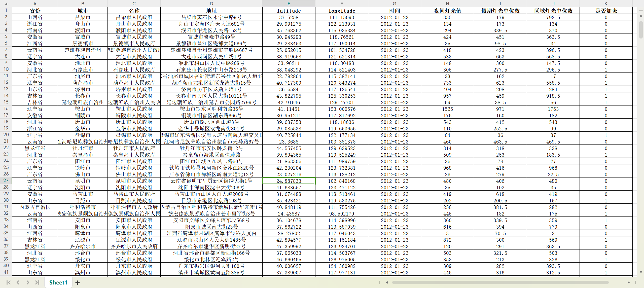Select column K header
Viewport: 644px width, 288px height.
pyautogui.click(x=606, y=4)
